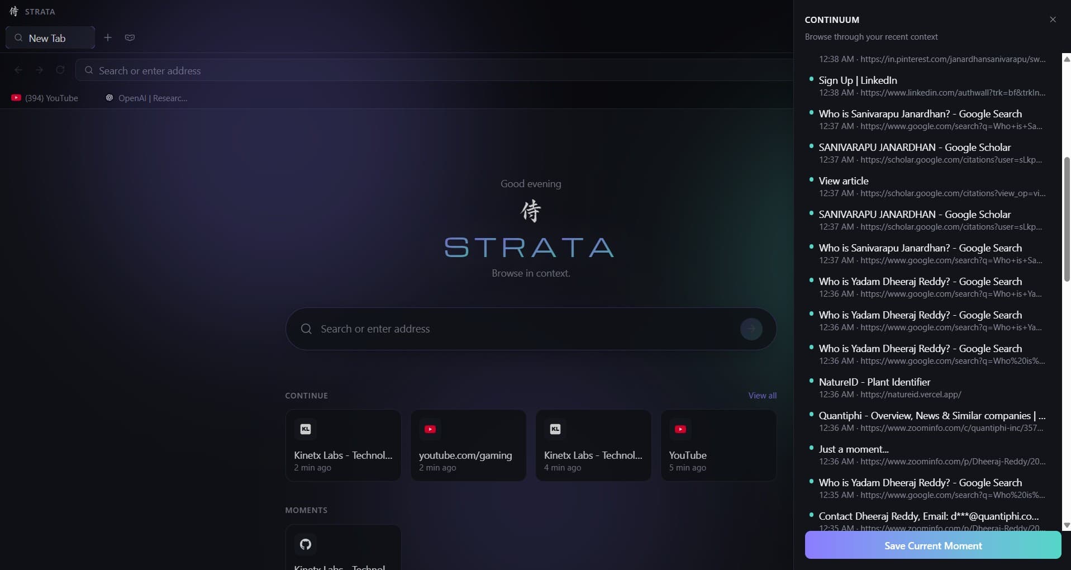Open Kinetx Labs card from 4 min ago
This screenshot has height=570, width=1071.
point(593,445)
